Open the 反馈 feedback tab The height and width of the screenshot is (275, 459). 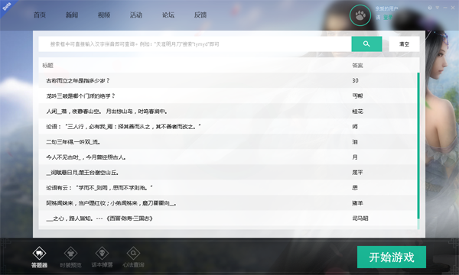200,15
